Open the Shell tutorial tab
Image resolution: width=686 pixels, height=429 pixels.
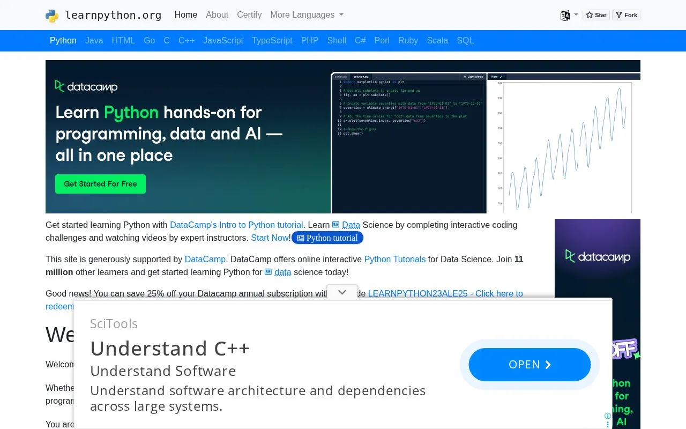[337, 41]
